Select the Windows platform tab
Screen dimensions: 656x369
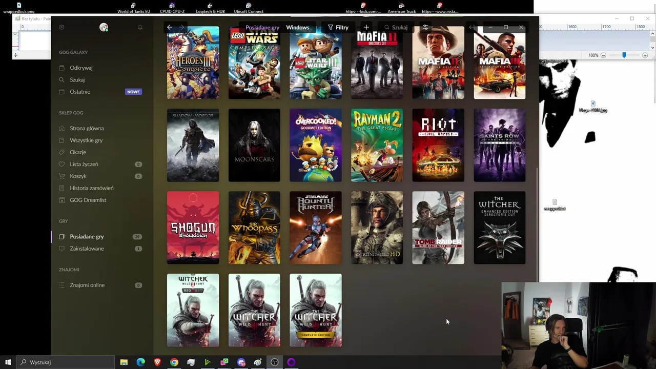(x=297, y=27)
